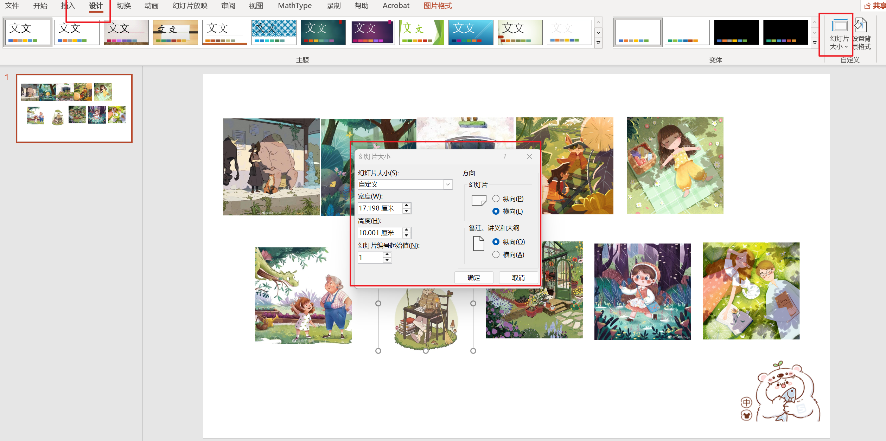Select the blue diamond pattern theme

click(274, 32)
